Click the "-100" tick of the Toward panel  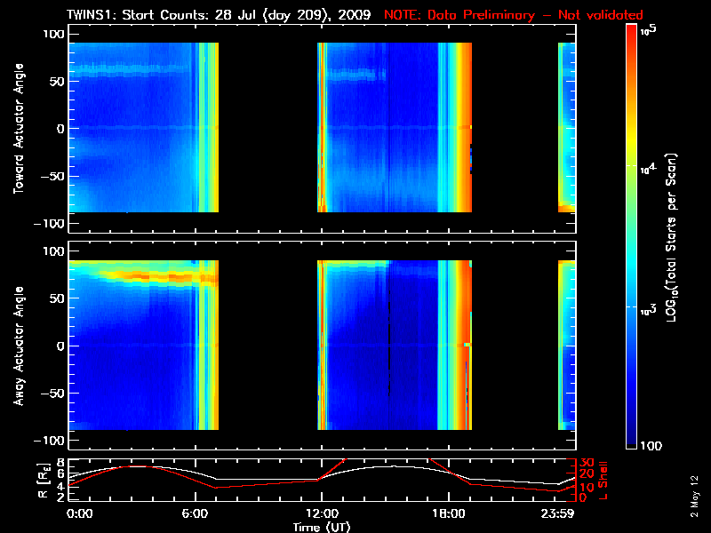point(50,224)
